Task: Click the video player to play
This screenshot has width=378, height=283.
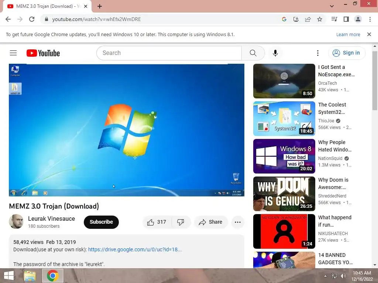Action: point(127,130)
